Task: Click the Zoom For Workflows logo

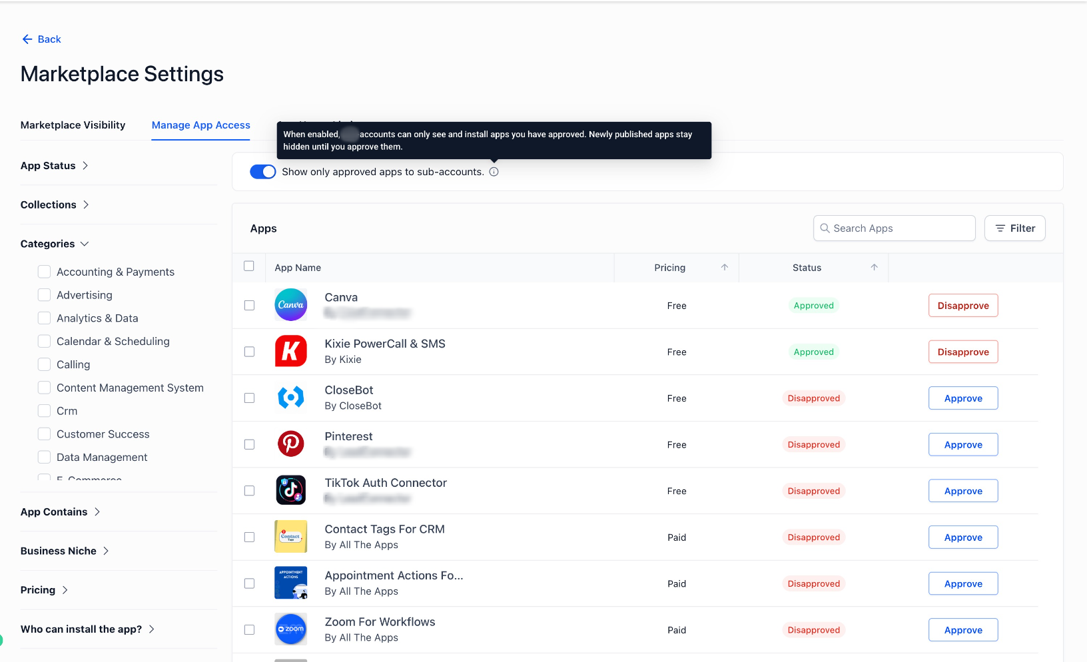Action: point(291,629)
